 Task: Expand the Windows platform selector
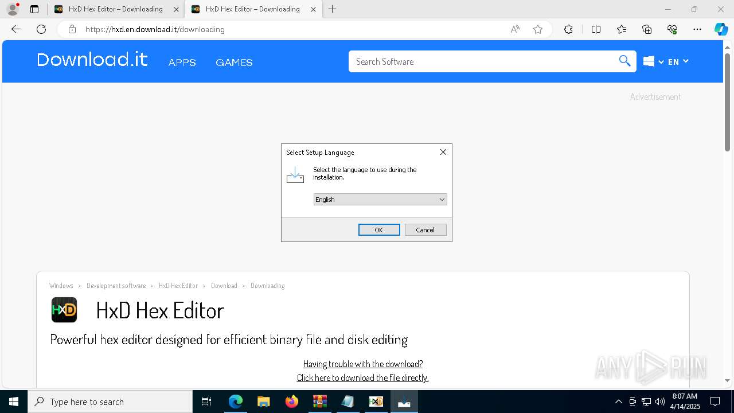[653, 61]
